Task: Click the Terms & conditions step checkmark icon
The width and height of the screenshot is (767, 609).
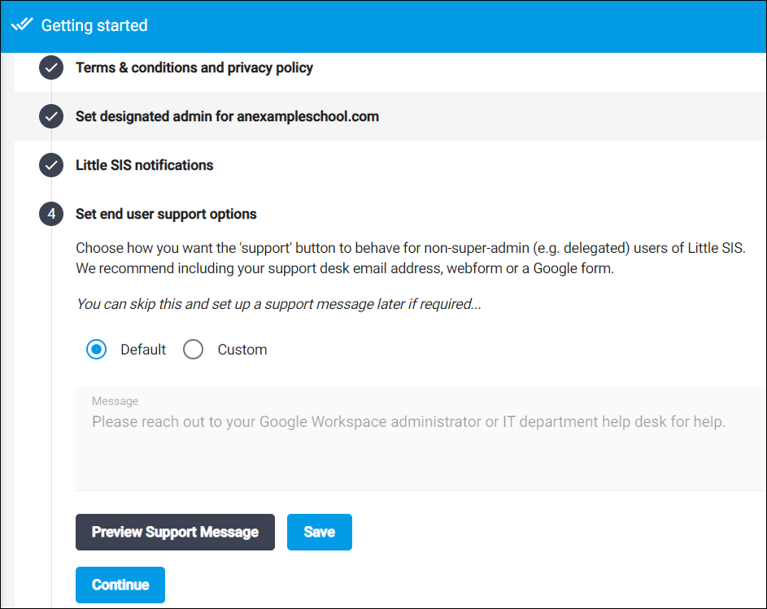Action: pyautogui.click(x=51, y=67)
